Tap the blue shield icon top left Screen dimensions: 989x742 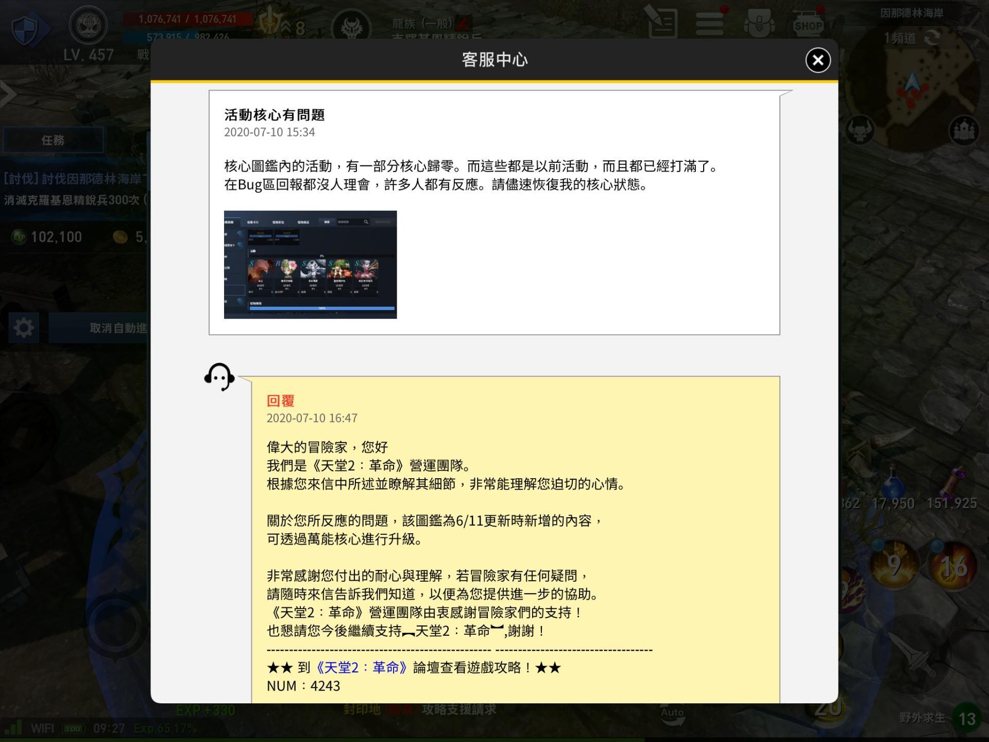26,29
